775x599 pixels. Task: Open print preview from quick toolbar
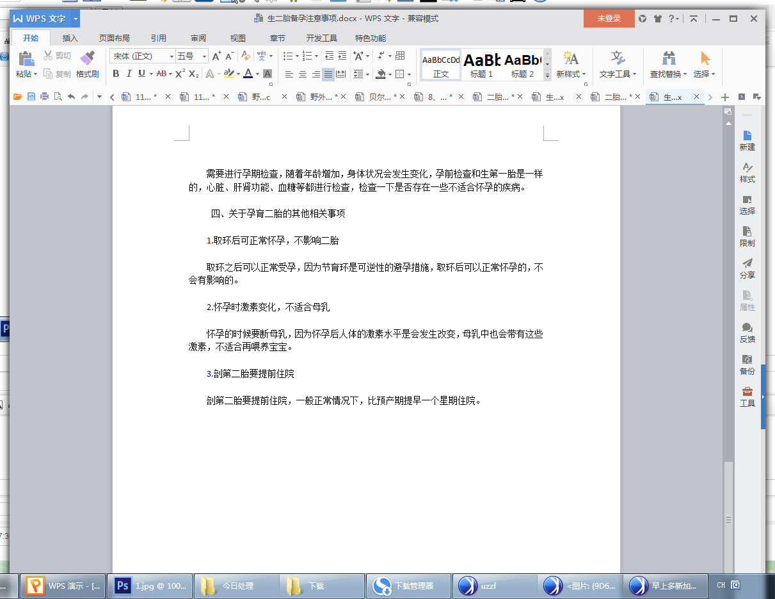pyautogui.click(x=58, y=97)
